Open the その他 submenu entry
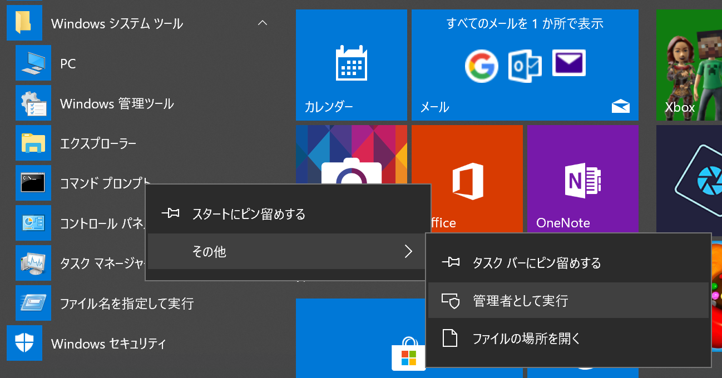This screenshot has width=722, height=378. tap(288, 252)
